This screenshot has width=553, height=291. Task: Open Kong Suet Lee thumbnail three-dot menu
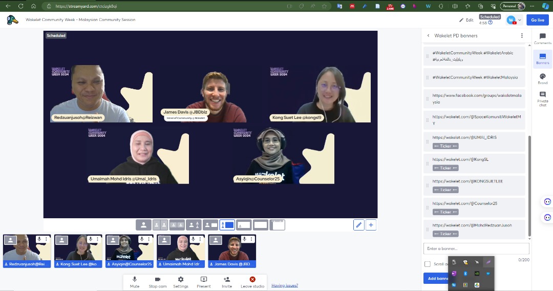98,239
